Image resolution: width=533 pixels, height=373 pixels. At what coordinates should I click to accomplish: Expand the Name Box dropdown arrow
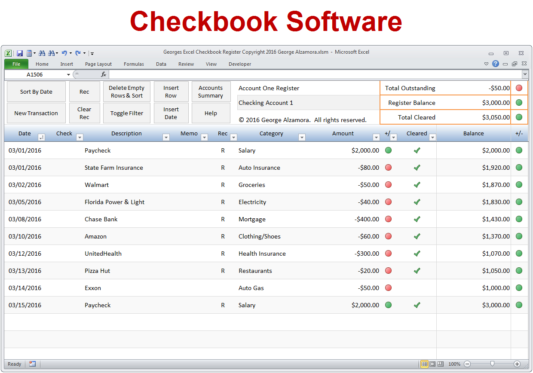click(68, 74)
